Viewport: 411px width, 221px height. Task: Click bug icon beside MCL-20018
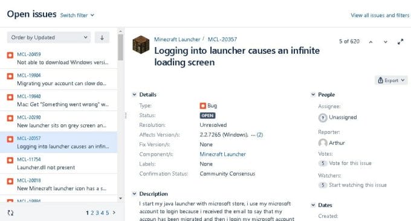pyautogui.click(x=10, y=181)
